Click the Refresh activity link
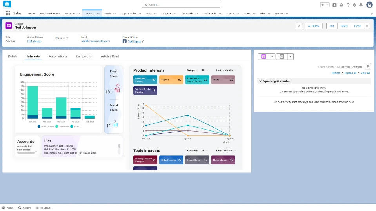376x211 pixels. (x=336, y=73)
